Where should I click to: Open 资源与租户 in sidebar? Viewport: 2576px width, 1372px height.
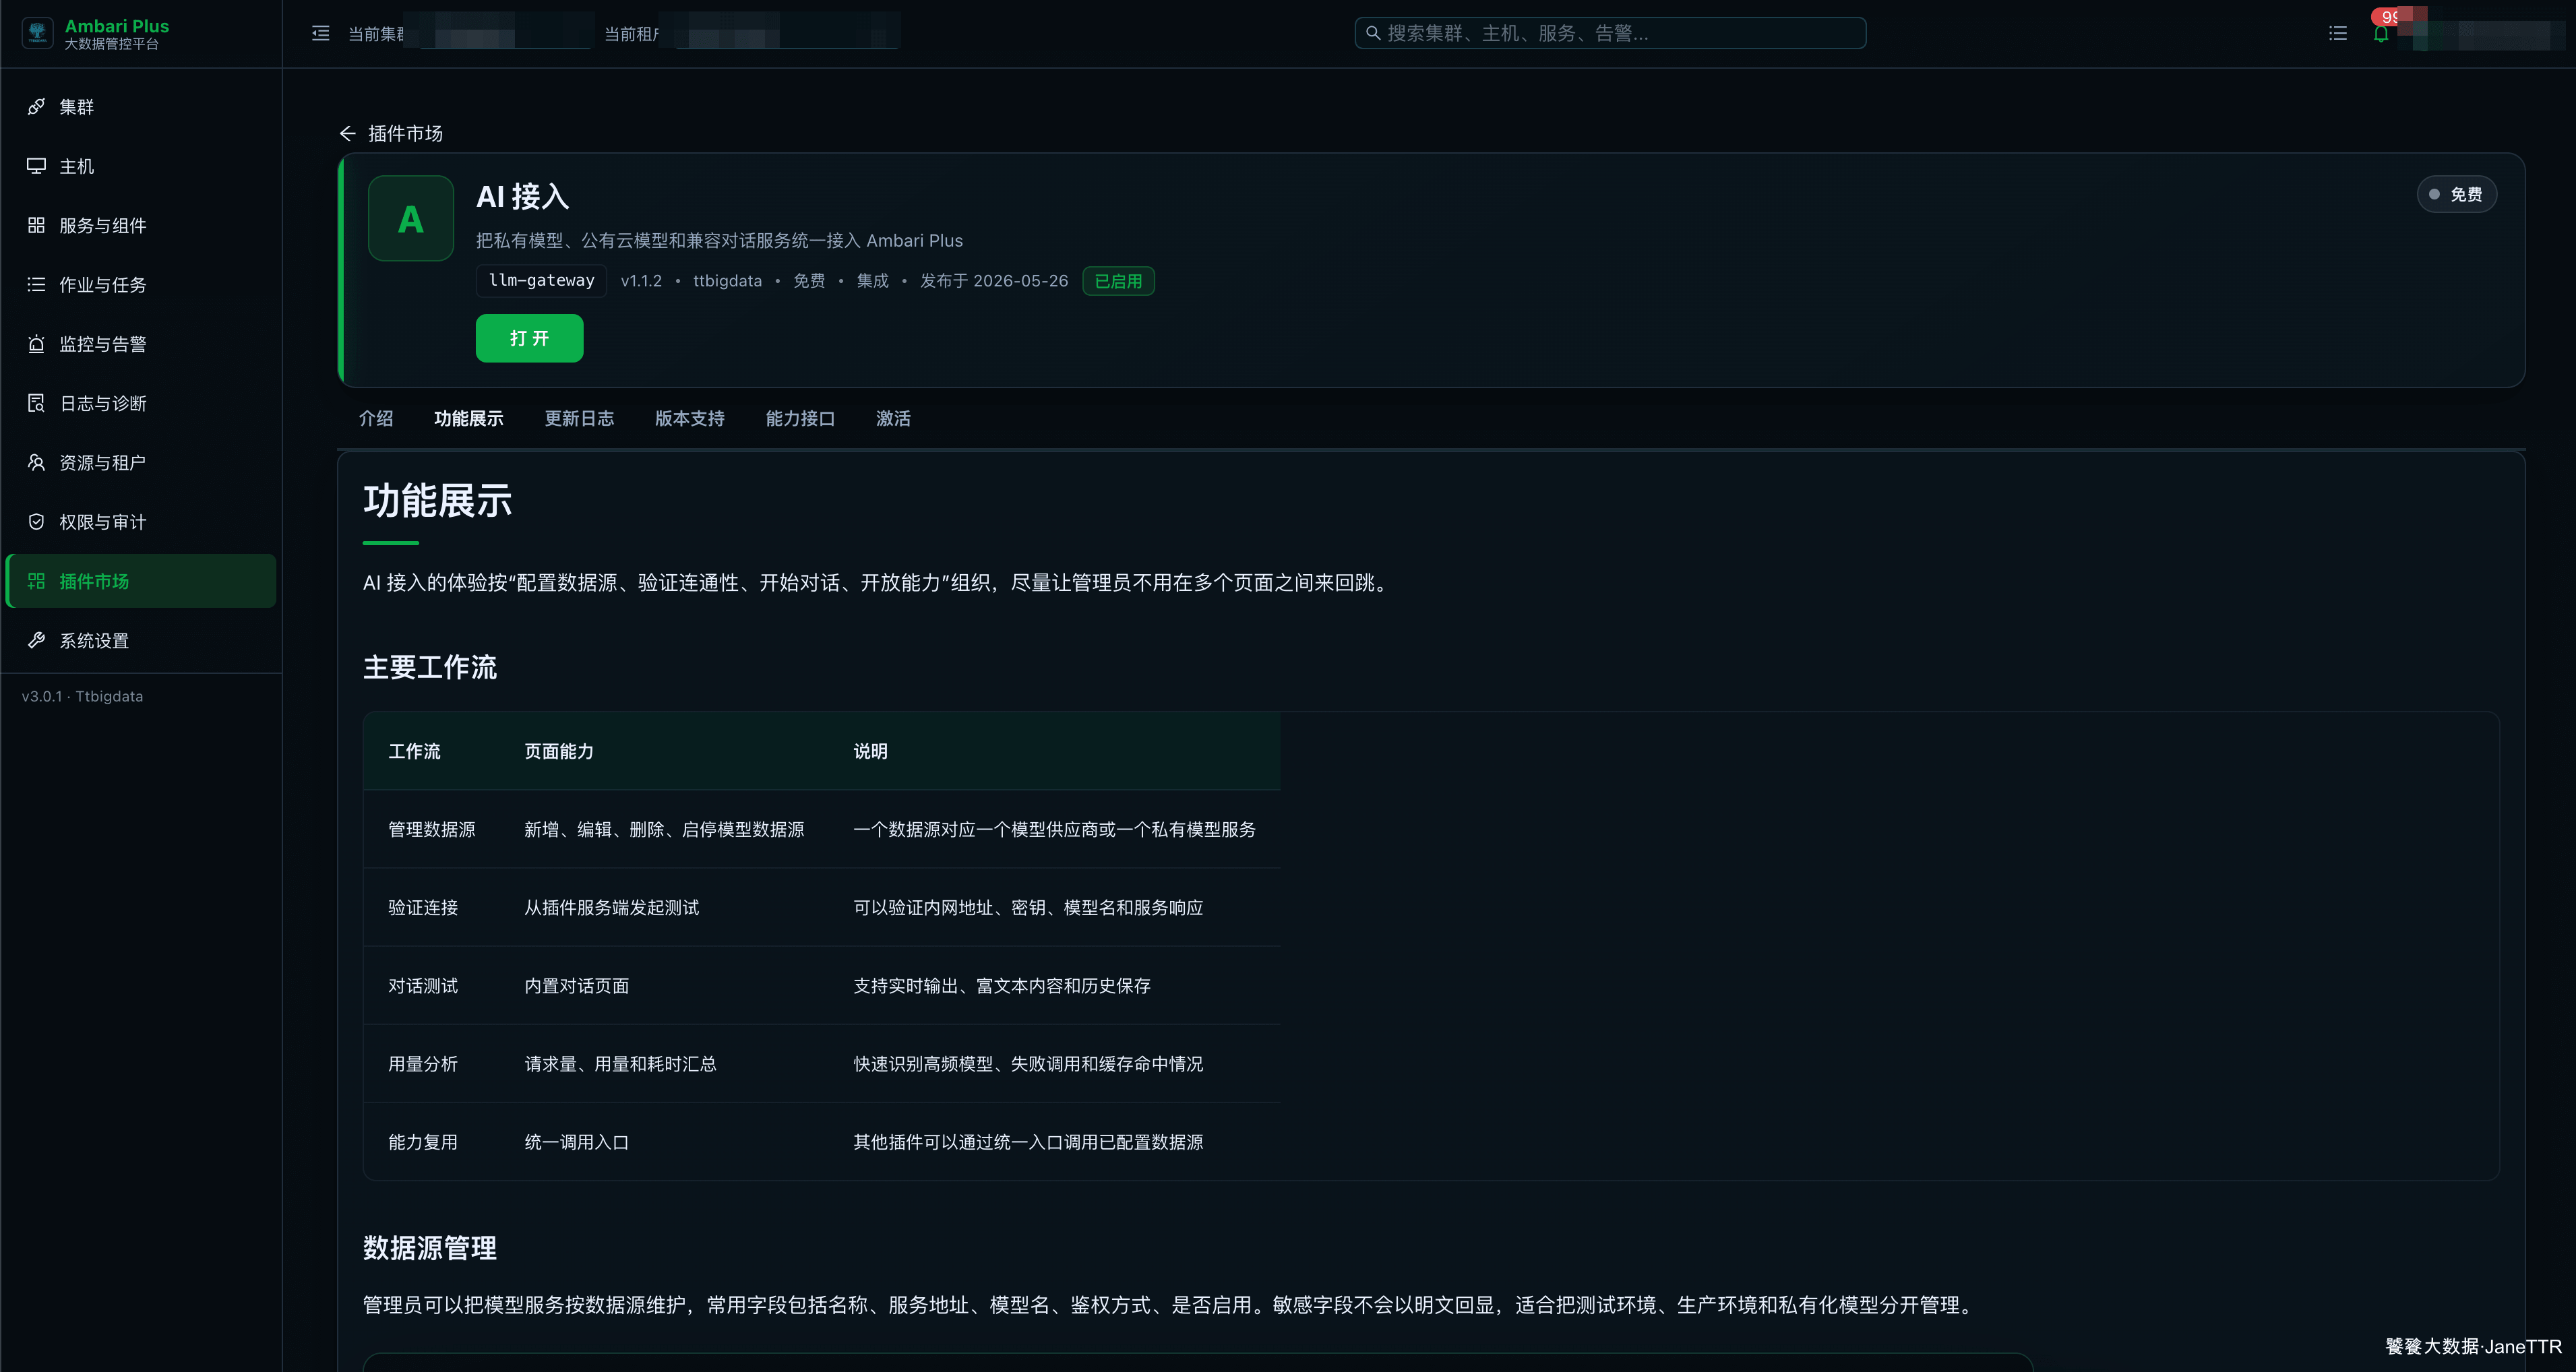point(141,463)
